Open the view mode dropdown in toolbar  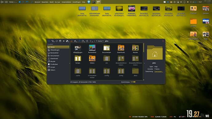pyautogui.click(x=53, y=41)
